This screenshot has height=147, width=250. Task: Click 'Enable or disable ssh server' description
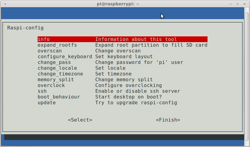pos(138,91)
